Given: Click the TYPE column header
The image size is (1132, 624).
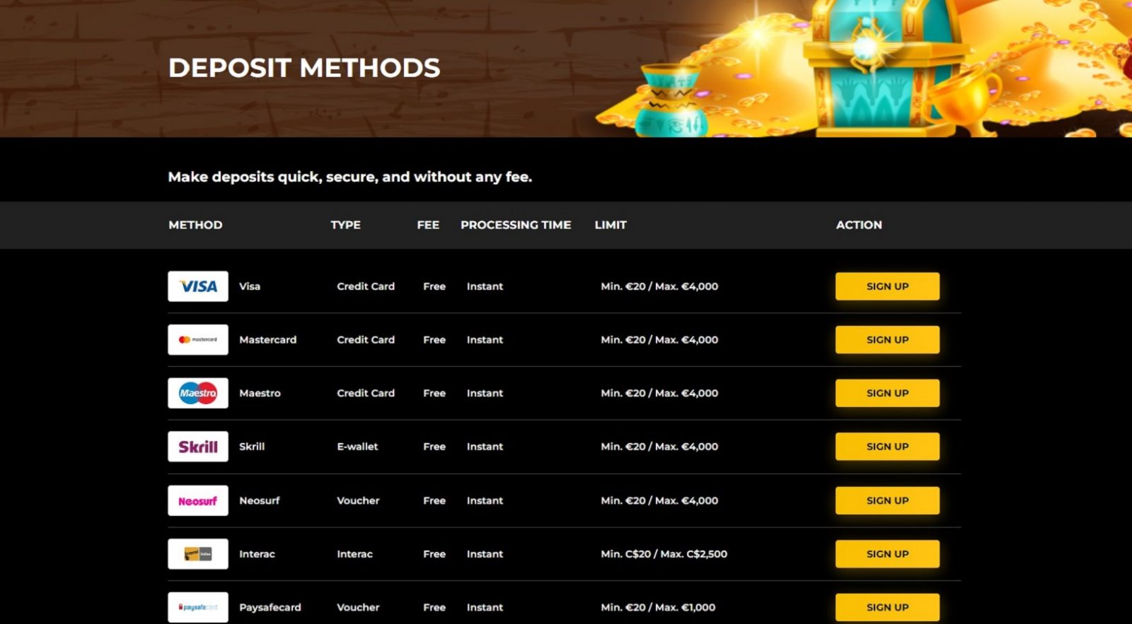Looking at the screenshot, I should (x=345, y=225).
